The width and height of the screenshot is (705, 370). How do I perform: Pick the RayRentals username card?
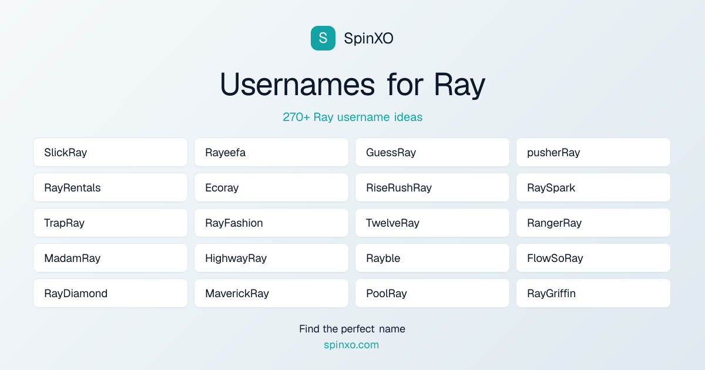pyautogui.click(x=110, y=187)
